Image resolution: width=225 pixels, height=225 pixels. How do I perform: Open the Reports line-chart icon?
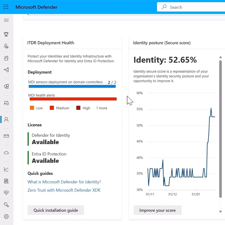coord(6,169)
